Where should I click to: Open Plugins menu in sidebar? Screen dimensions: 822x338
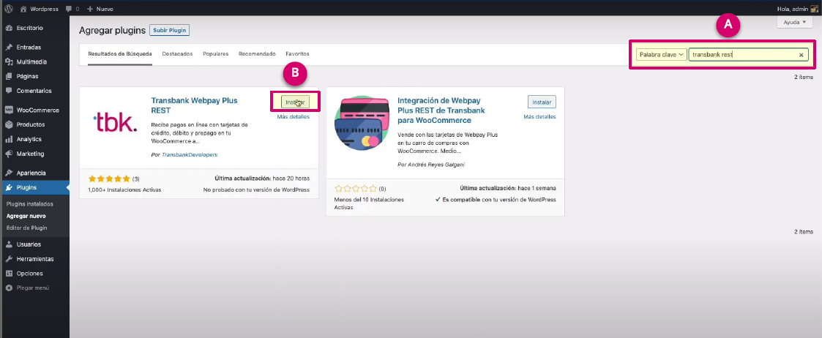[x=34, y=187]
